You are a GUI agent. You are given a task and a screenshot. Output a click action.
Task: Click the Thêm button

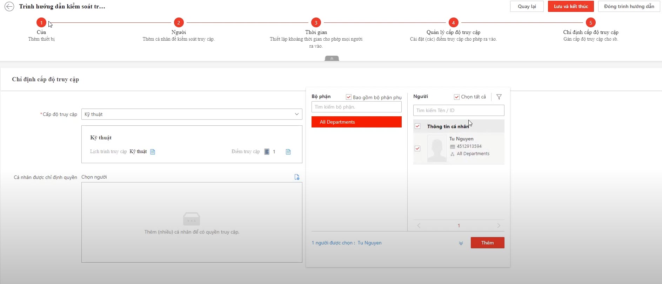tap(487, 243)
